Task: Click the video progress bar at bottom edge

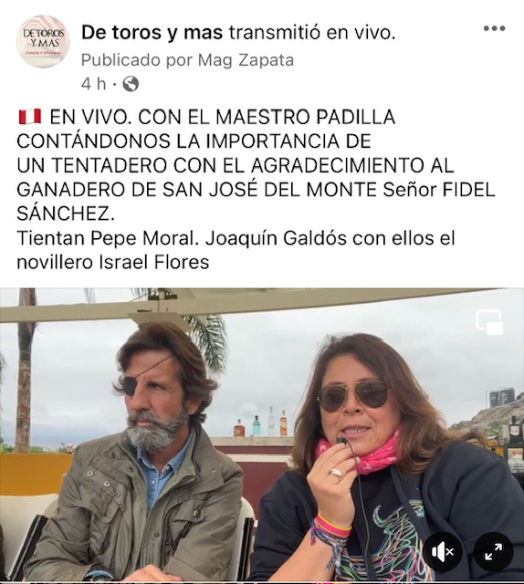Action: [262, 581]
